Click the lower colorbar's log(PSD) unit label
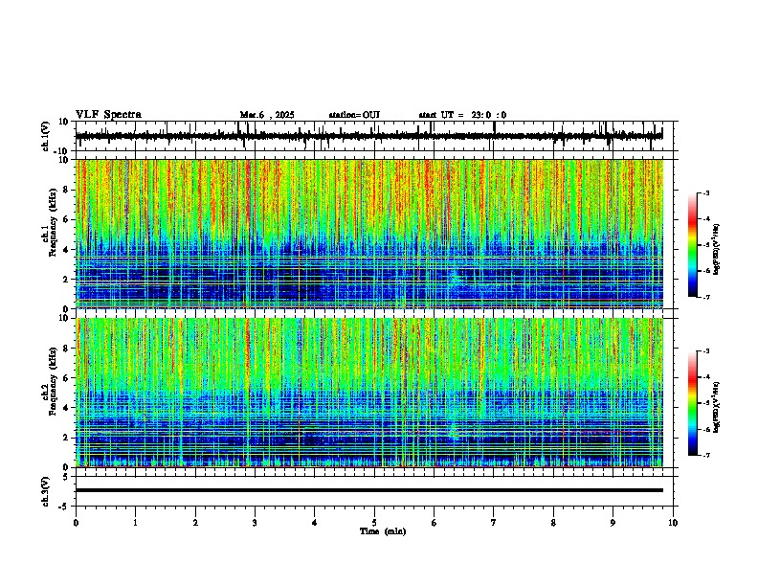The image size is (758, 586). (717, 407)
